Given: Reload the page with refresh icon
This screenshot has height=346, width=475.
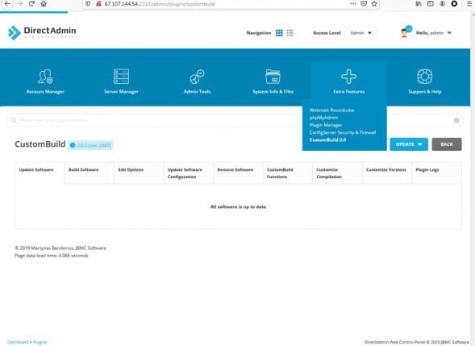Looking at the screenshot, I should click(x=31, y=4).
